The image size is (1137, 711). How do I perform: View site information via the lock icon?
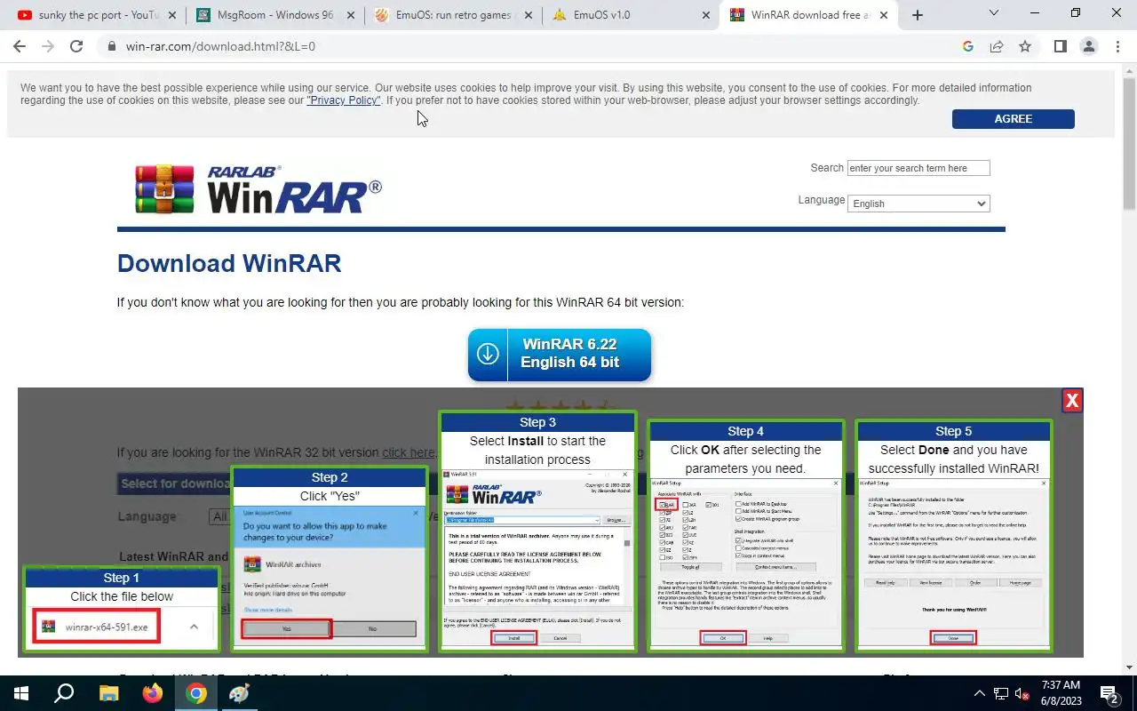[111, 46]
